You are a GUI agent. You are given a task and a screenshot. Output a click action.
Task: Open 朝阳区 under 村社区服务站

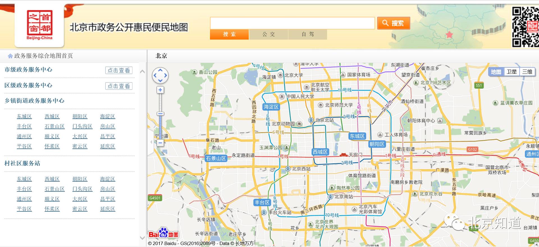pyautogui.click(x=80, y=179)
